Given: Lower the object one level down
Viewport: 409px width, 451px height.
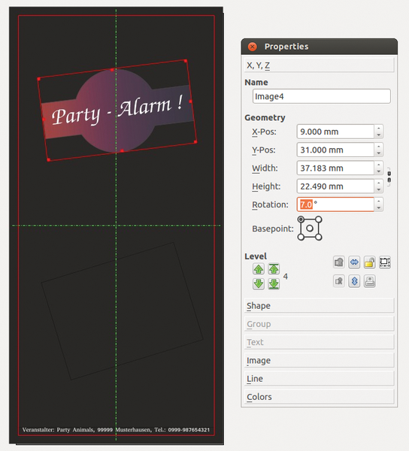Looking at the screenshot, I should tap(259, 284).
